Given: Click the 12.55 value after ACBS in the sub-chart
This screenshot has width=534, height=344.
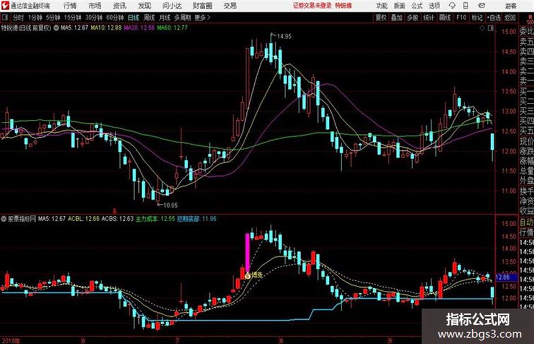Looking at the screenshot, I should coord(168,219).
